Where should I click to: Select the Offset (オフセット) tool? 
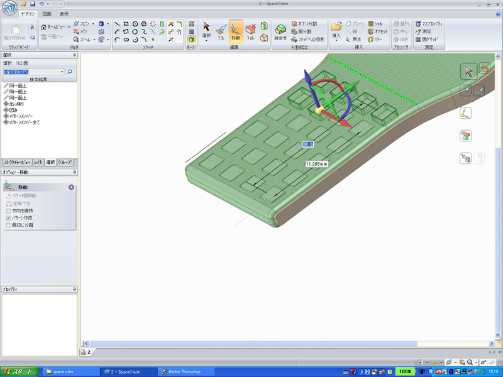click(x=376, y=31)
